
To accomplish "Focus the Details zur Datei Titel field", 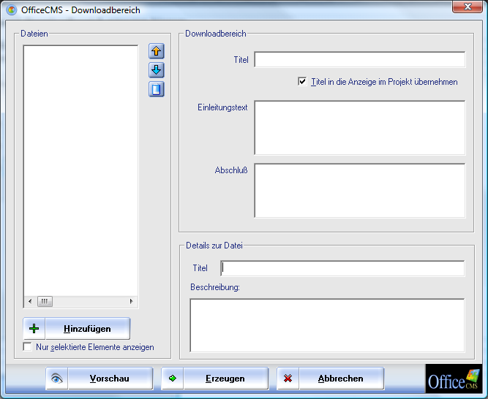I will coord(342,268).
